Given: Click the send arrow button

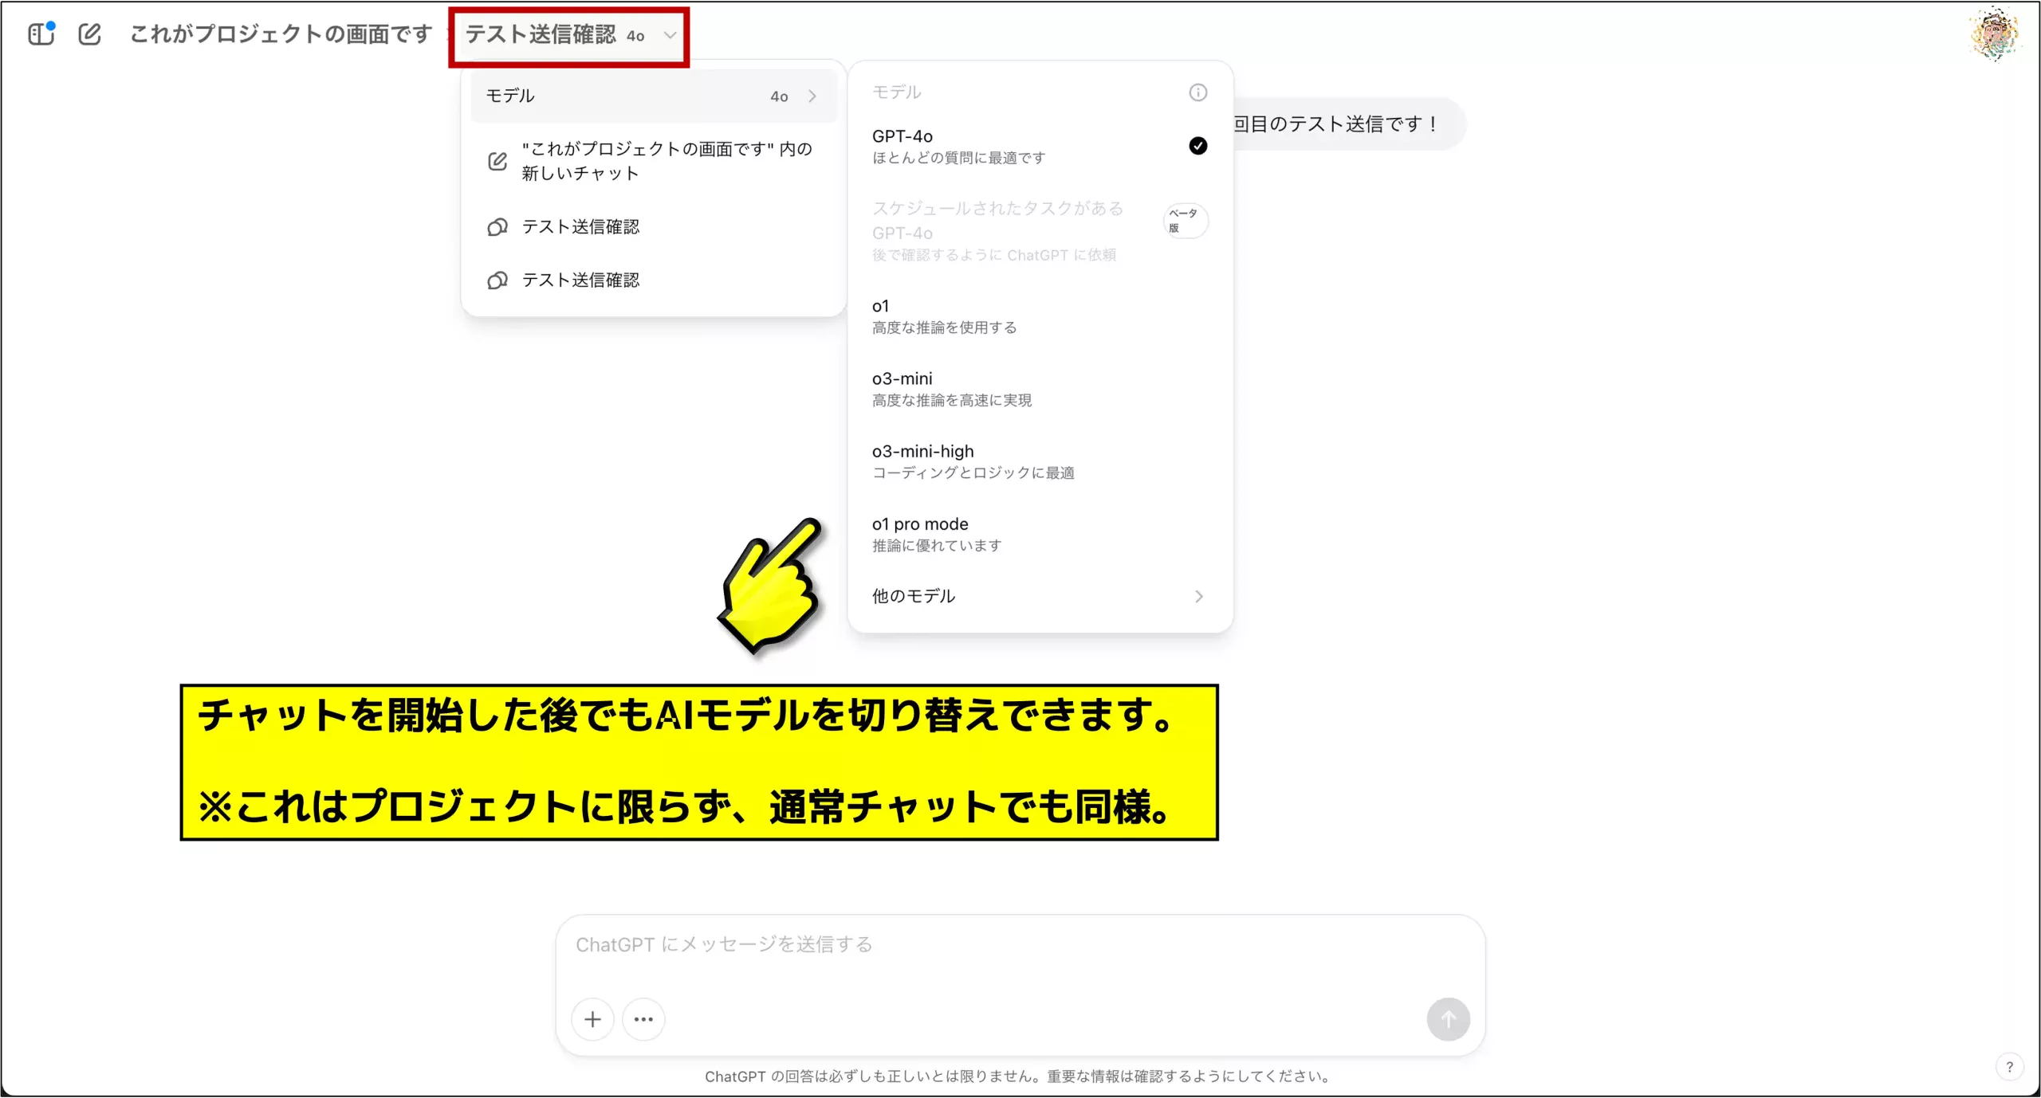Looking at the screenshot, I should [x=1448, y=1019].
